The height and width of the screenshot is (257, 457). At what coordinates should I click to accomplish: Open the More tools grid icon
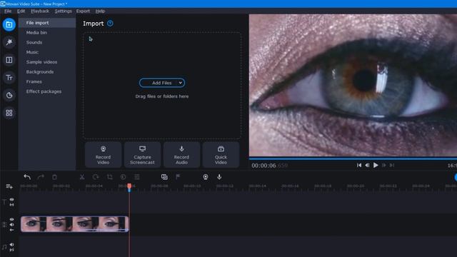coord(9,113)
